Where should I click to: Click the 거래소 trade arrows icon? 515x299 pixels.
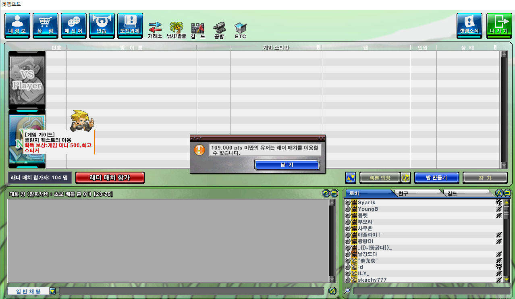(x=155, y=29)
